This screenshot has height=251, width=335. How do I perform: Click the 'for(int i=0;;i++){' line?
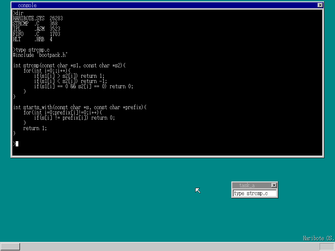click(x=47, y=71)
